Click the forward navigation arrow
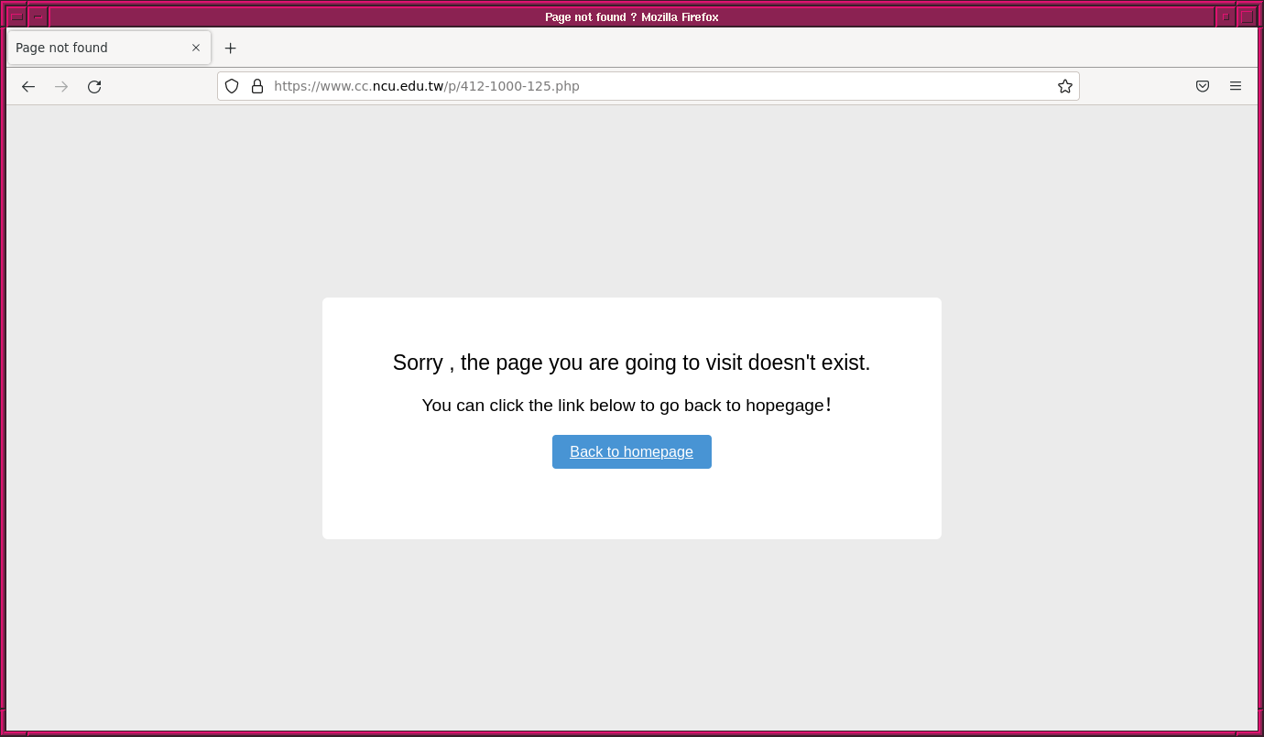Screen dimensions: 1264x737 [x=61, y=86]
